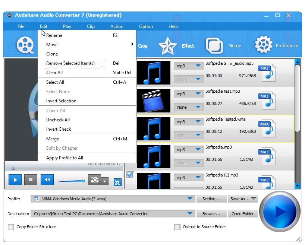Click the file list scrollbar thumb

point(297,98)
